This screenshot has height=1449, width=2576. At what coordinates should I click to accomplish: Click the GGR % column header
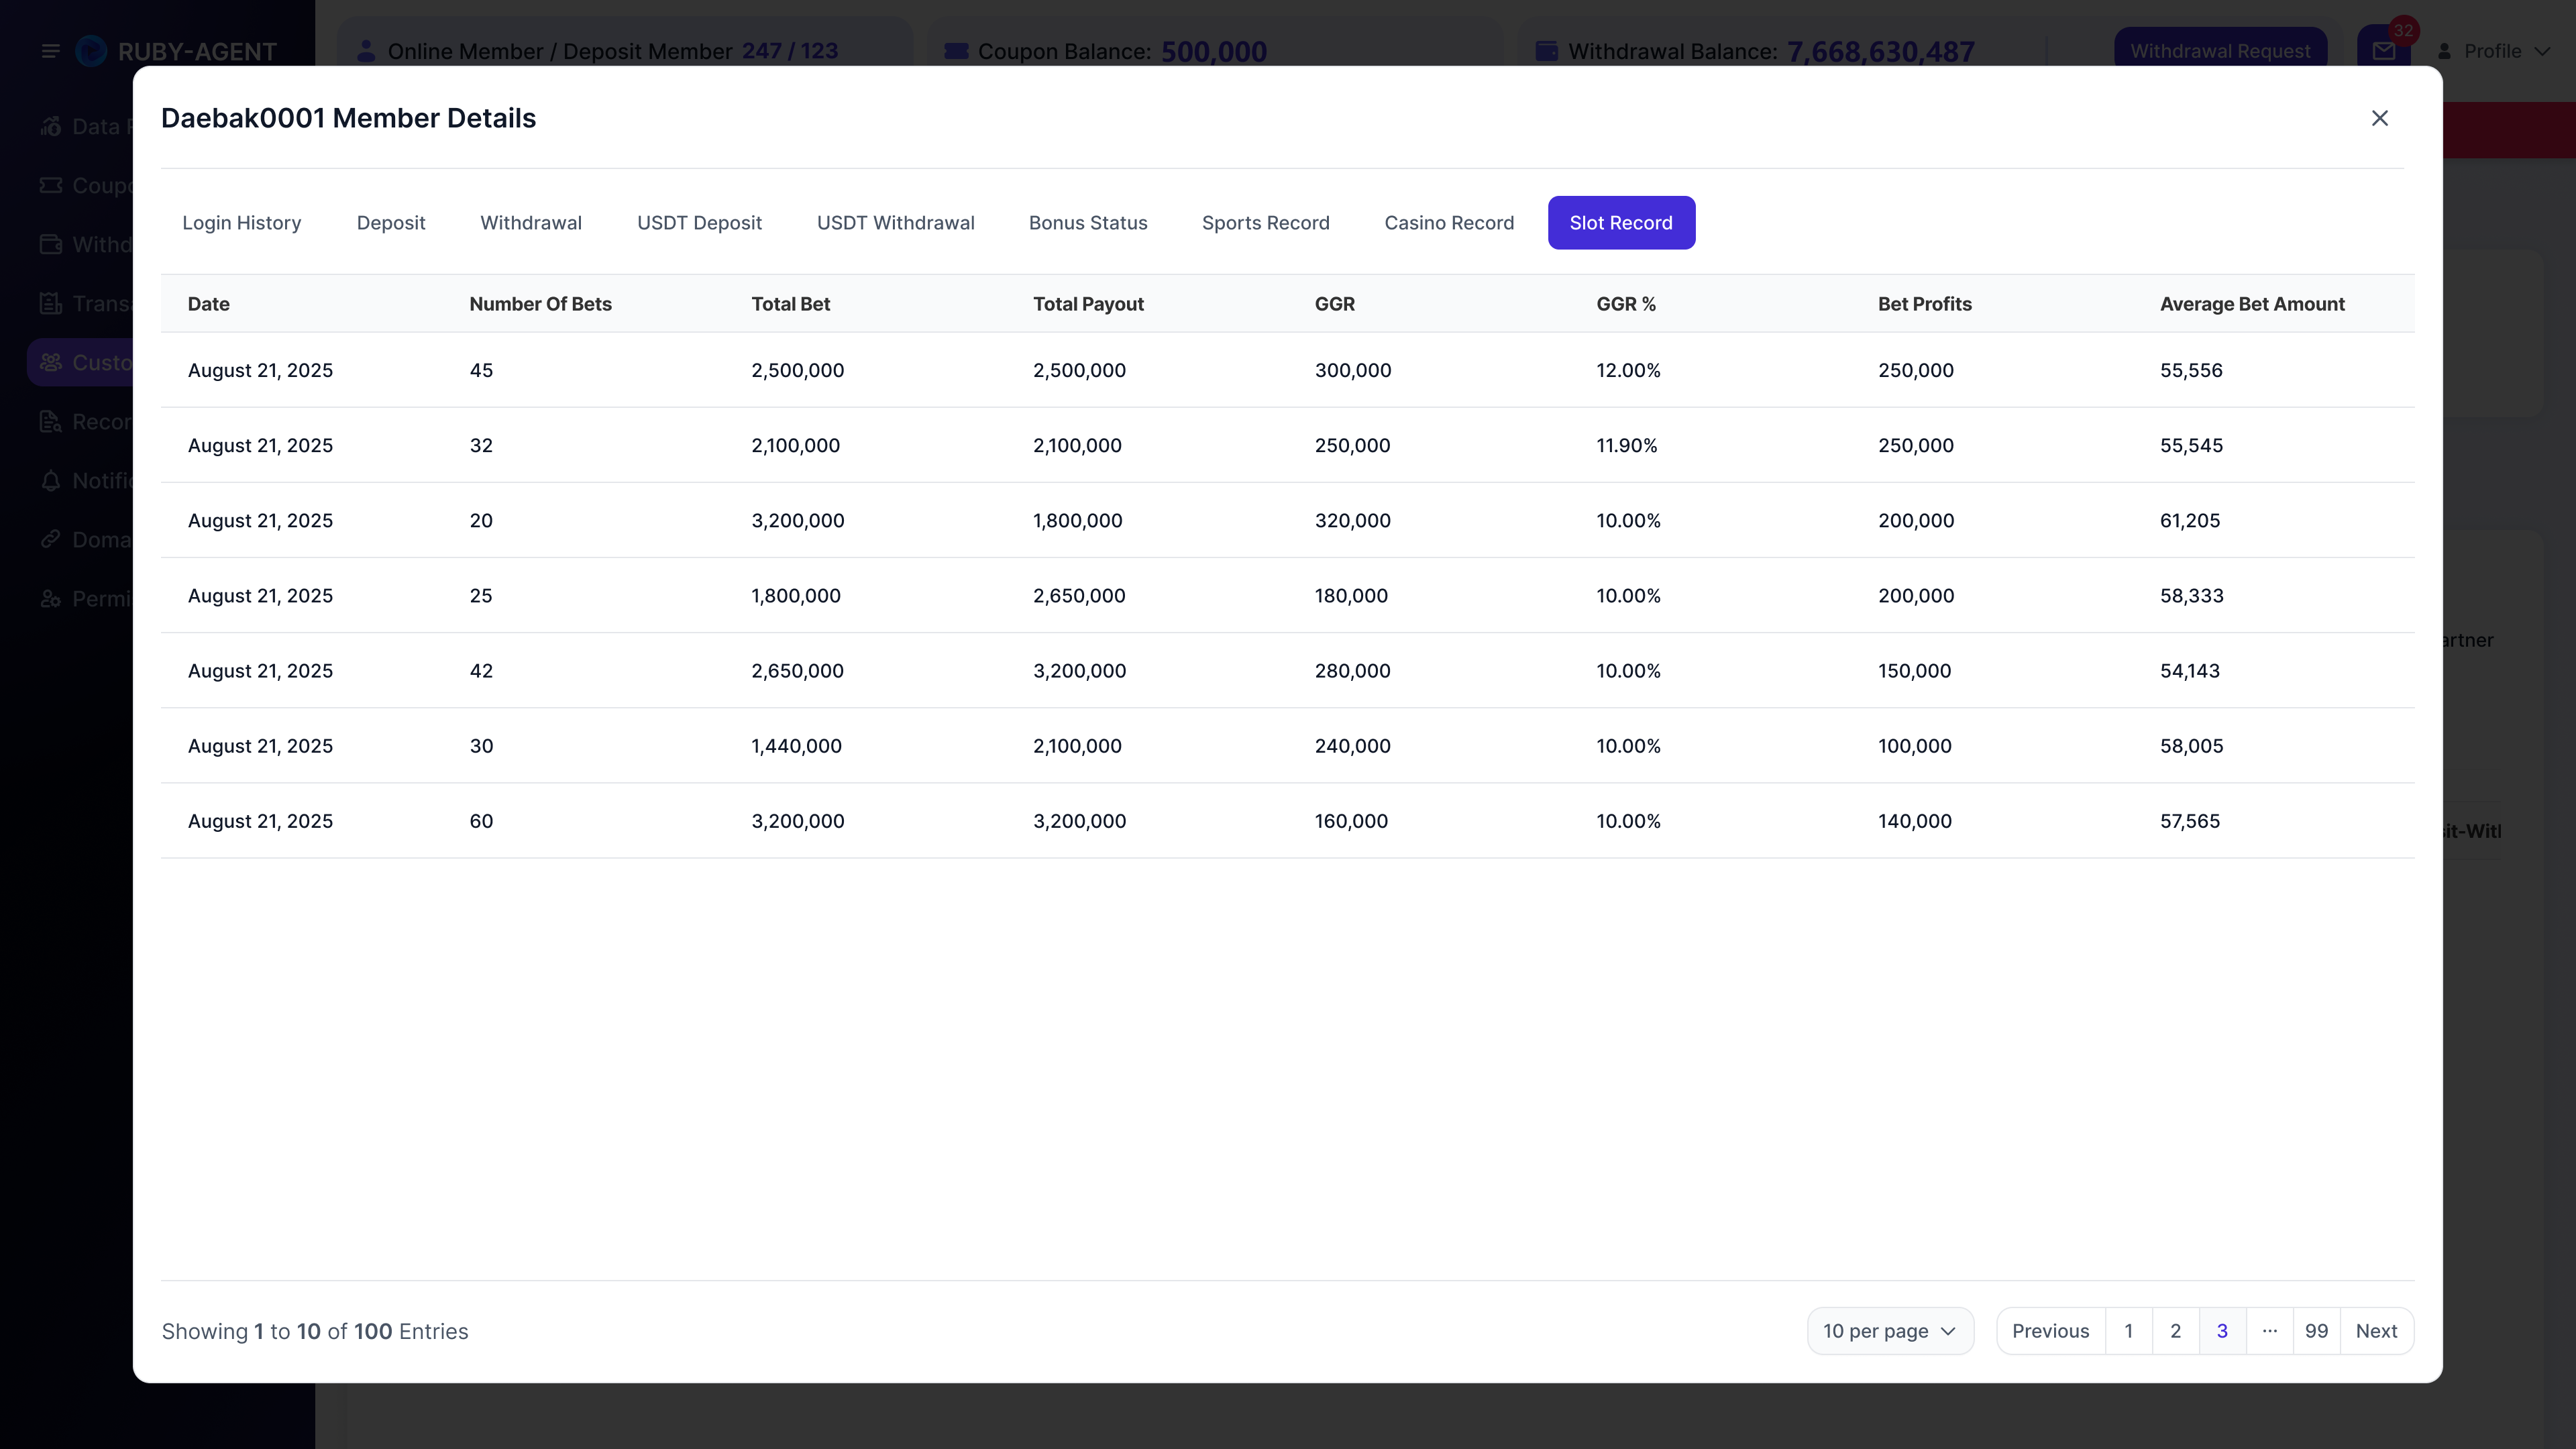1626,304
